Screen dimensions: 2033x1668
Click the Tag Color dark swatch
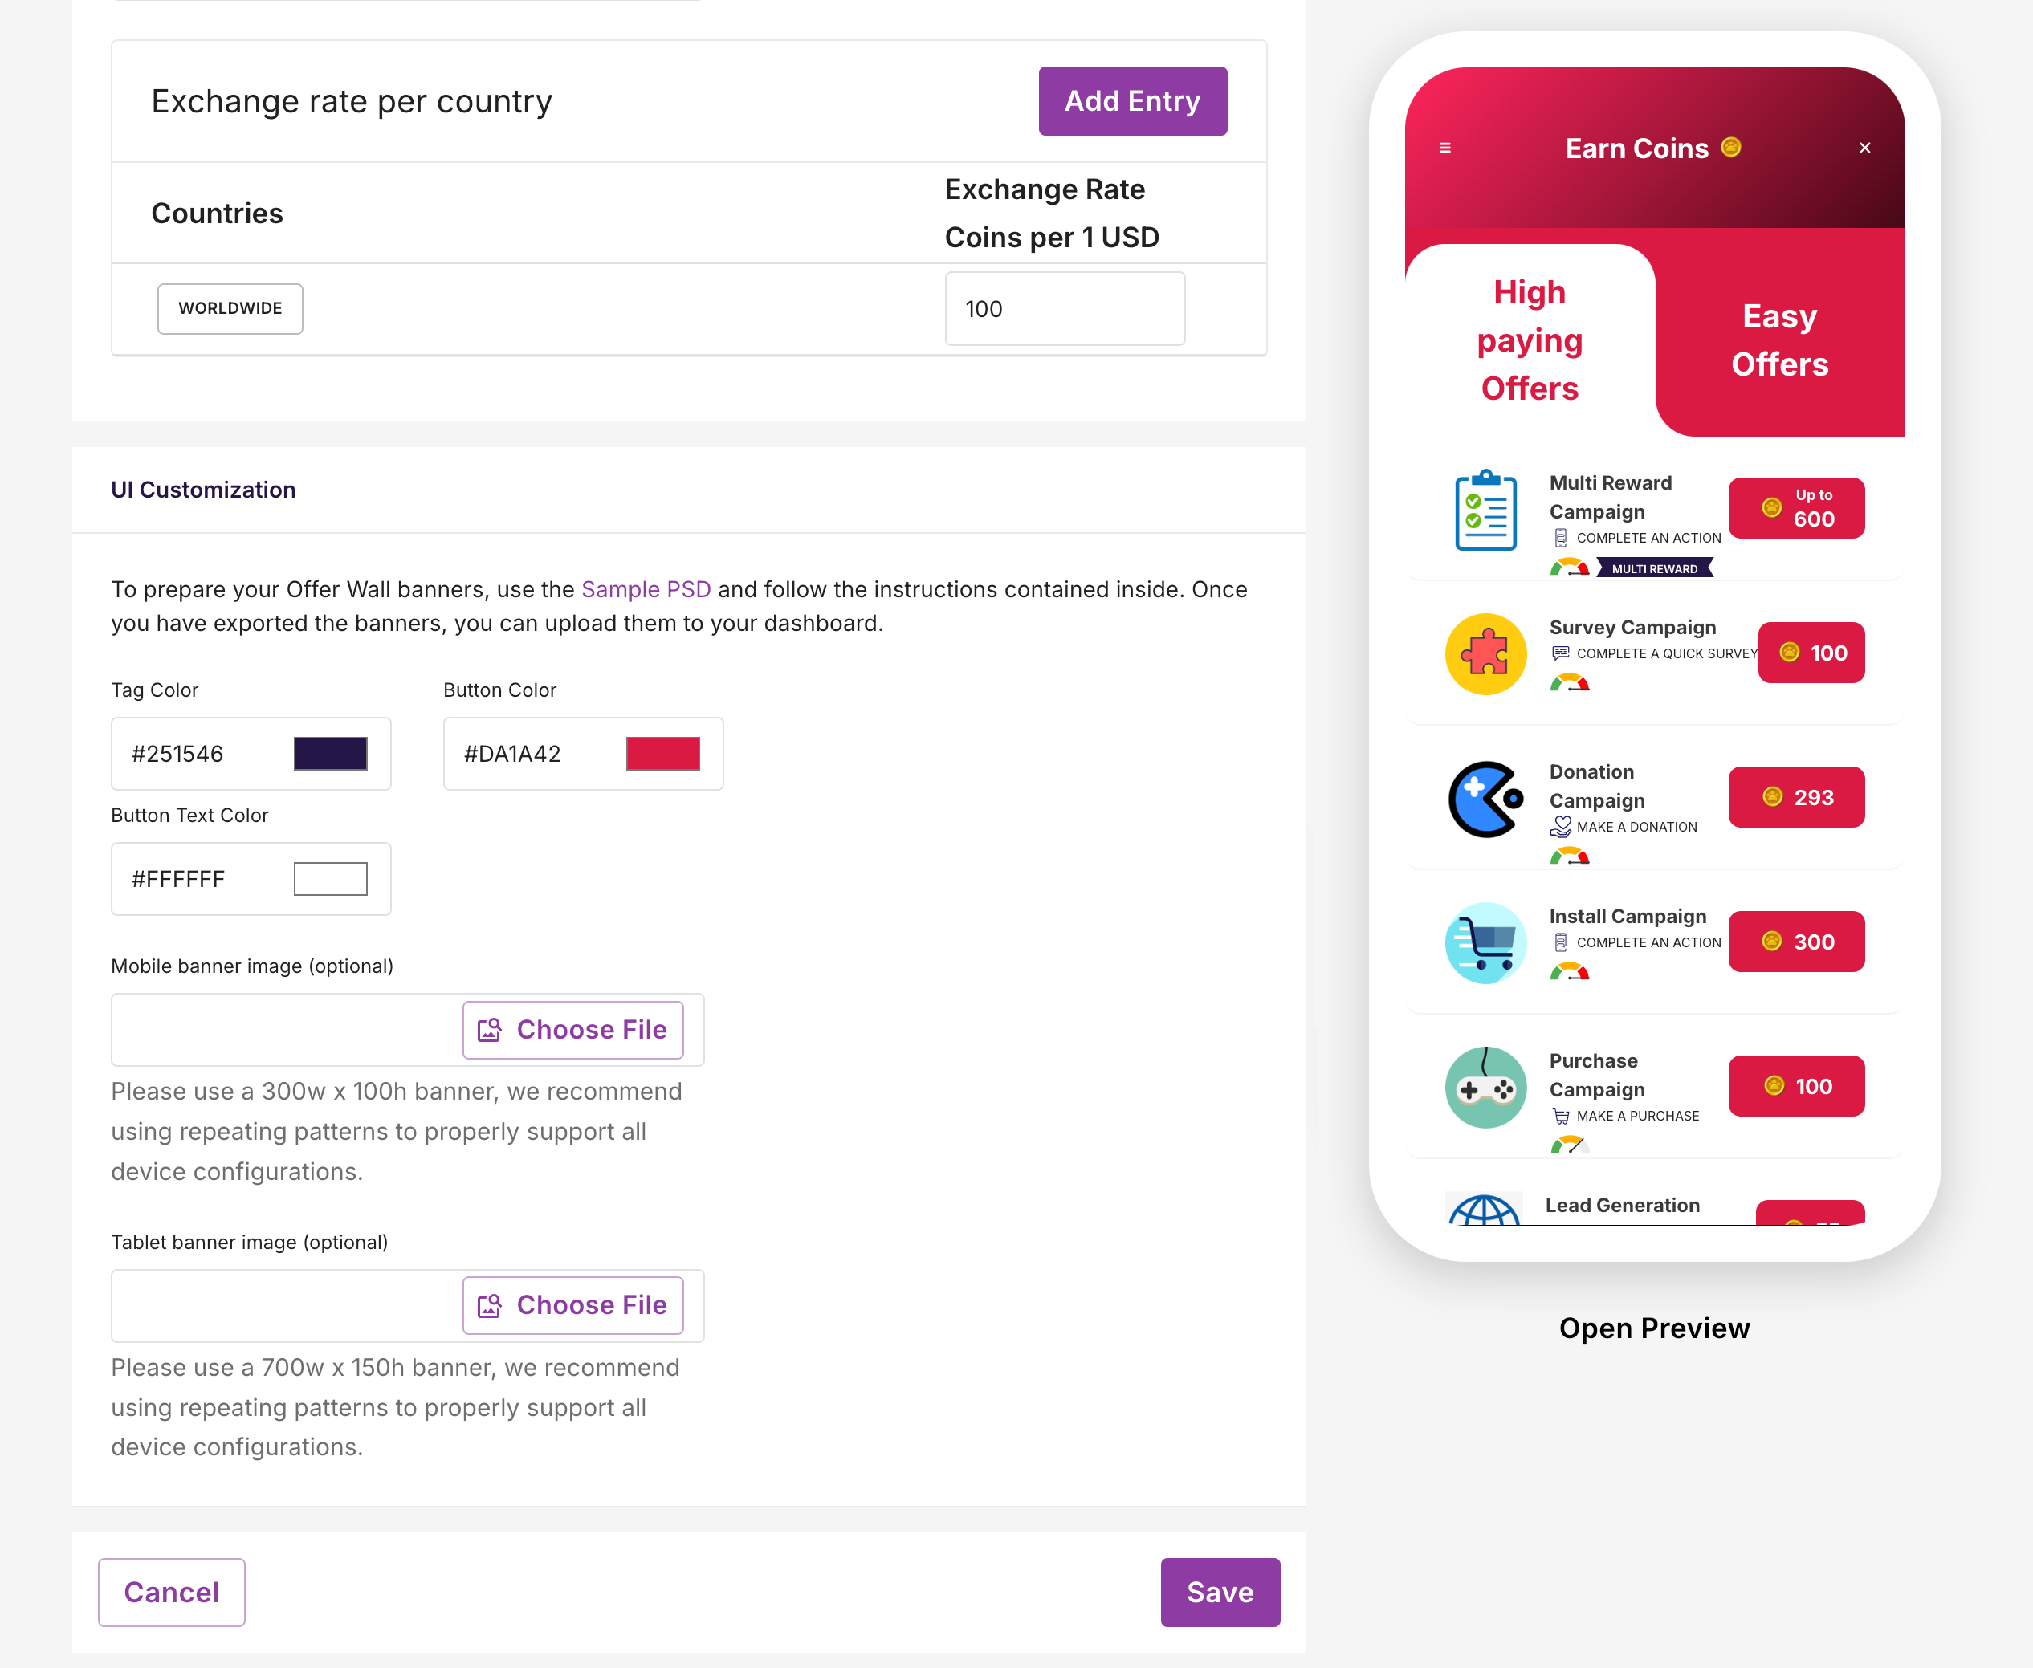point(330,755)
